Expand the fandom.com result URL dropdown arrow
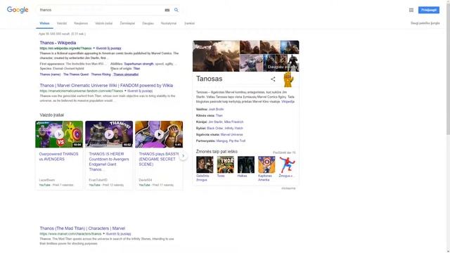This screenshot has height=253, width=450. 125,91
